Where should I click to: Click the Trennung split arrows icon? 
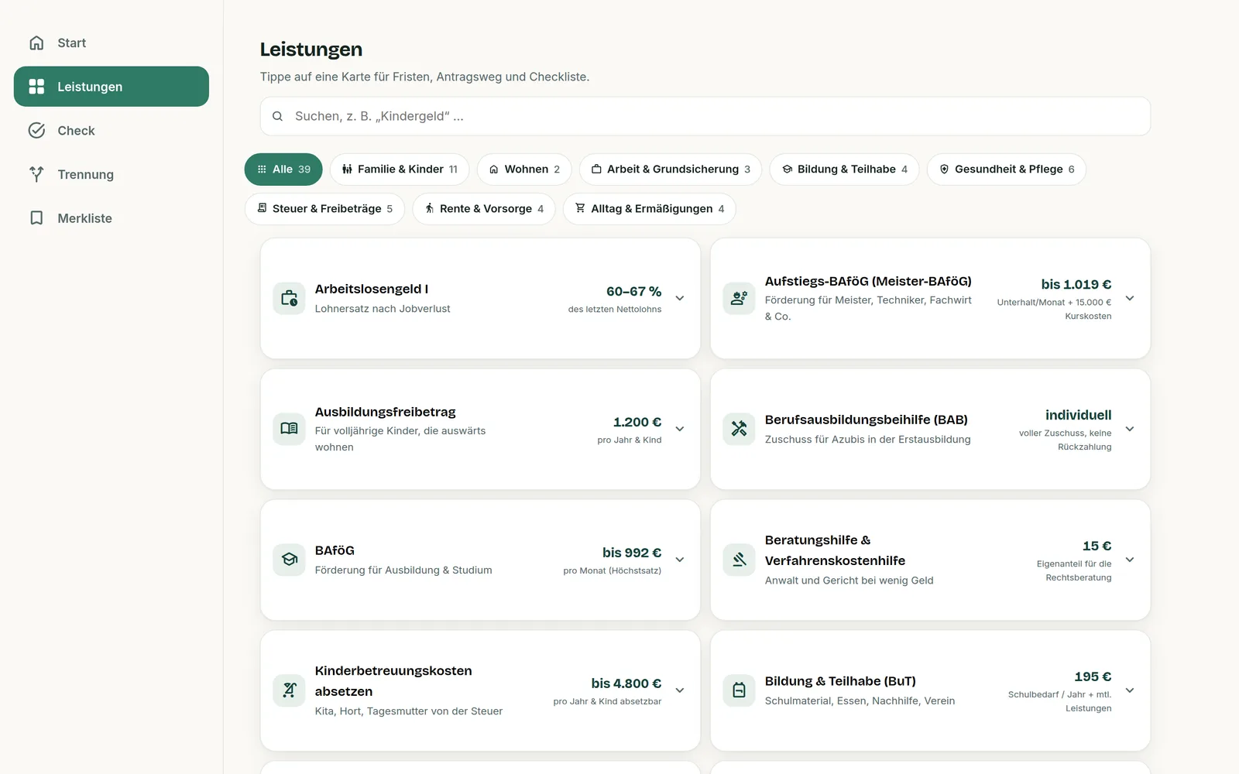point(36,174)
